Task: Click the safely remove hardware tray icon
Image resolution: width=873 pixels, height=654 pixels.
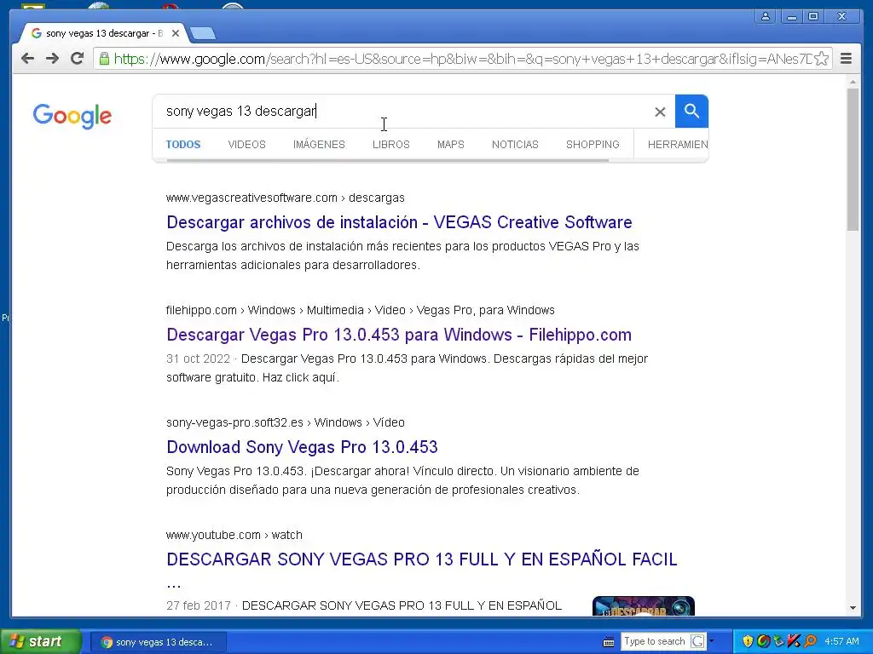Action: [x=778, y=641]
